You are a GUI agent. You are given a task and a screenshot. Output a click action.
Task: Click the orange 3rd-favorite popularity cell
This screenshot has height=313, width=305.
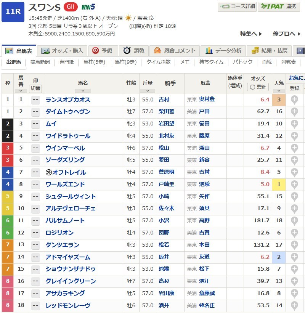279,100
